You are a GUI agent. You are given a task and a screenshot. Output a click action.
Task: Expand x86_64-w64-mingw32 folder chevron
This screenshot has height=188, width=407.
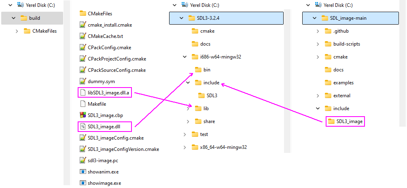click(x=185, y=147)
